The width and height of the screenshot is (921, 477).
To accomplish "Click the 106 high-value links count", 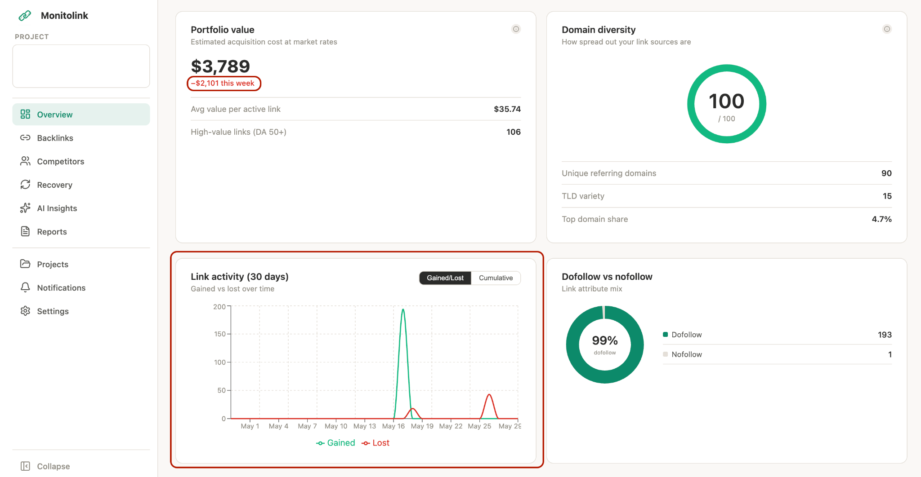I will coord(513,132).
